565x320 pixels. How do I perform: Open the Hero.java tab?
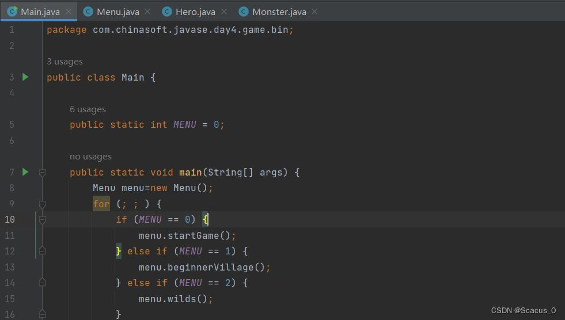(x=195, y=12)
